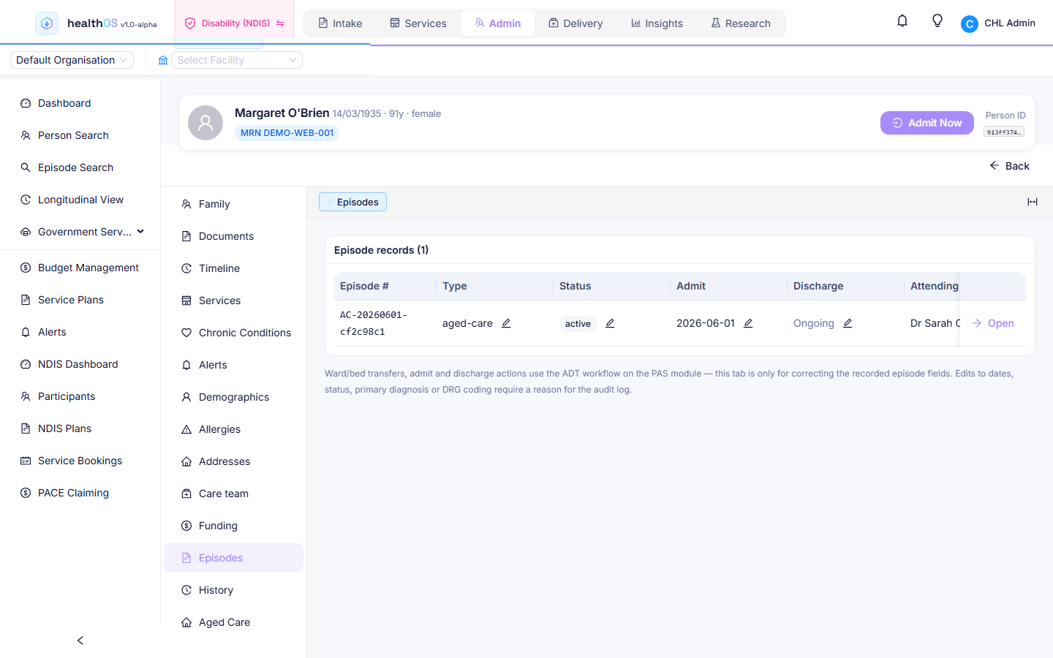Image resolution: width=1053 pixels, height=658 pixels.
Task: Open the Dashboard in sidebar
Action: tap(80, 103)
